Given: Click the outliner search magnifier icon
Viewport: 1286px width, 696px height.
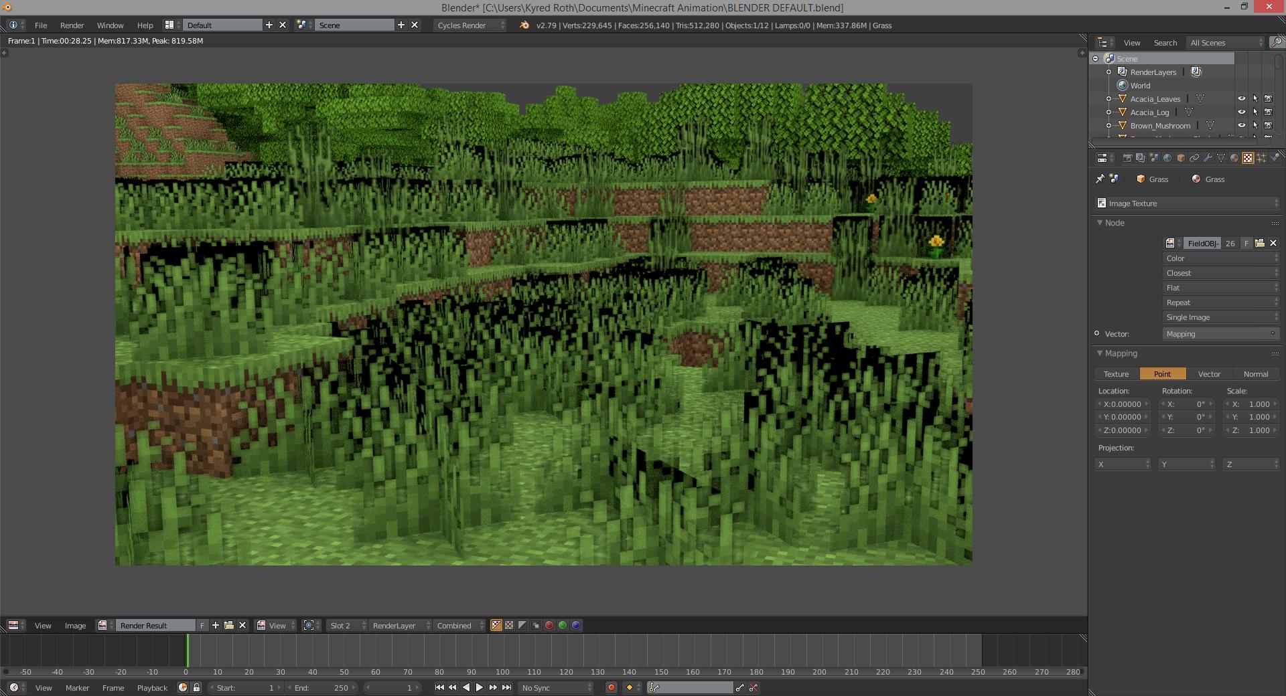Looking at the screenshot, I should pos(1277,42).
